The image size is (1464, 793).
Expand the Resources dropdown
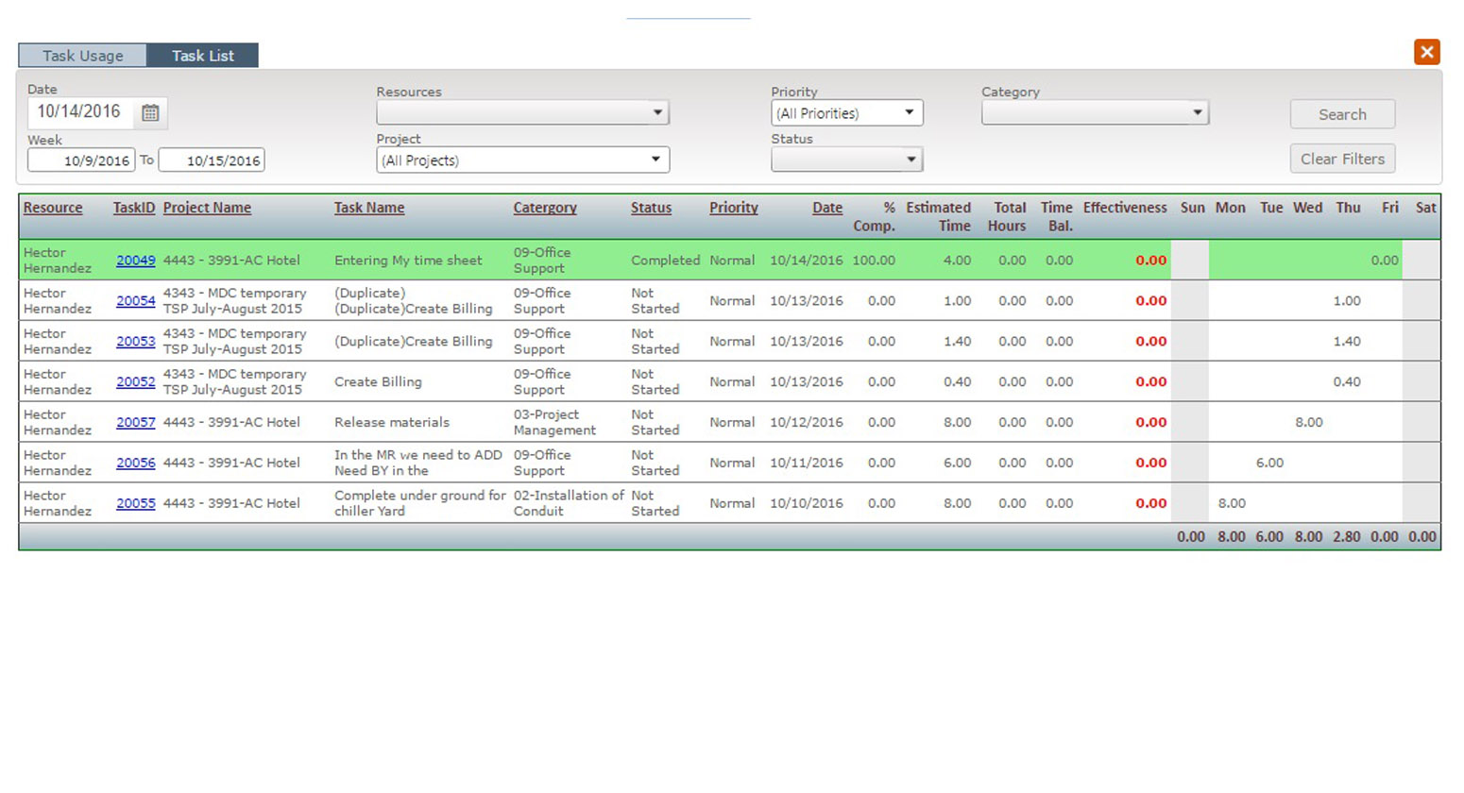(x=522, y=113)
